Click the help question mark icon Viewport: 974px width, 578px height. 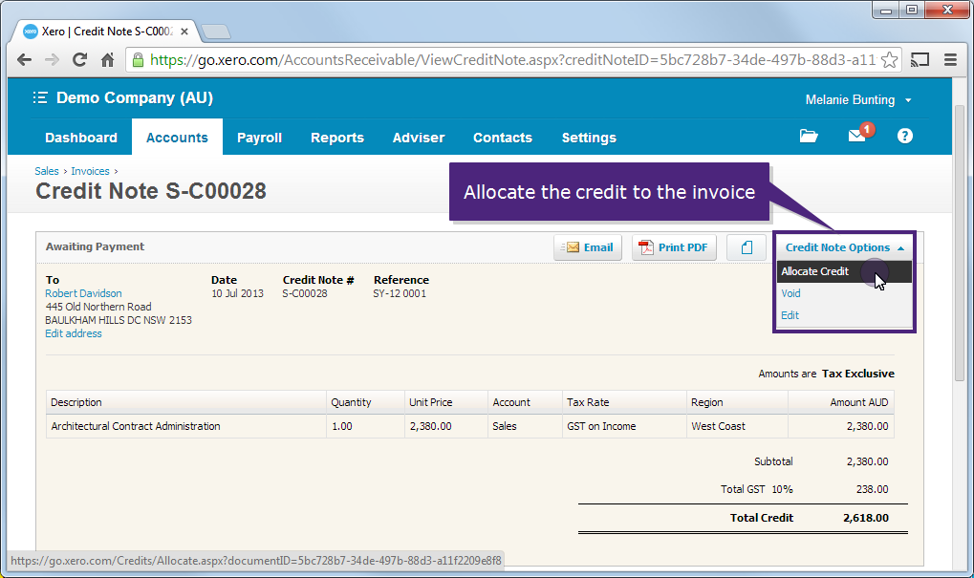[x=903, y=136]
